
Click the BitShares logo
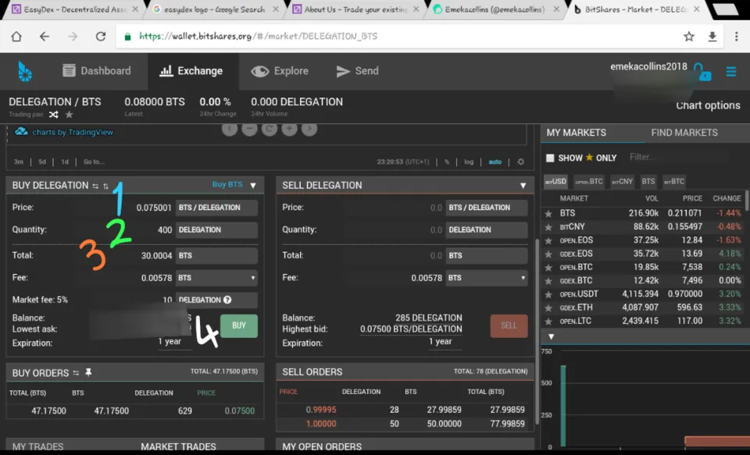(25, 72)
